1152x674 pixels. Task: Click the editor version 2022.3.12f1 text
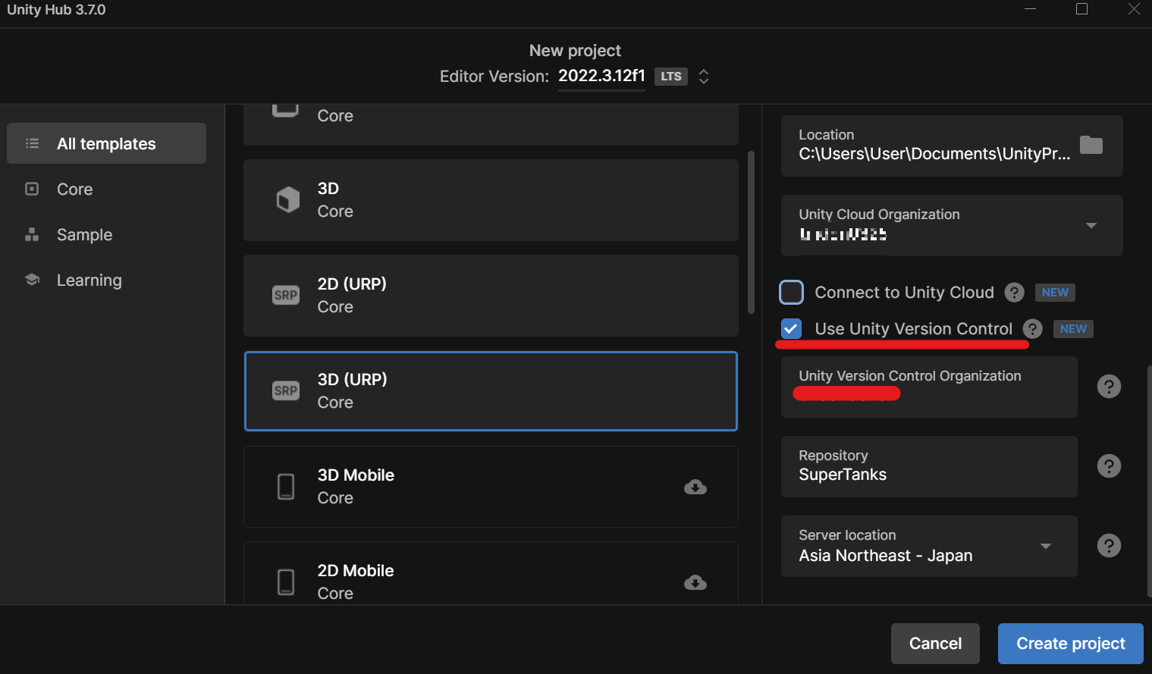[601, 76]
